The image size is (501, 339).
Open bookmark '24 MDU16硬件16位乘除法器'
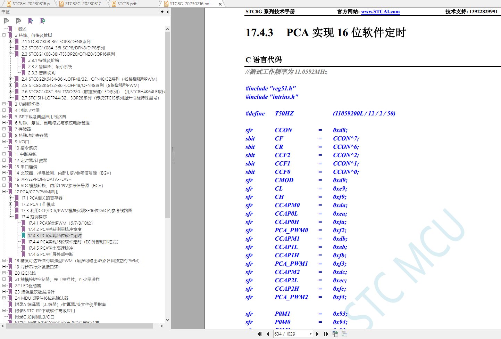pos(42,298)
